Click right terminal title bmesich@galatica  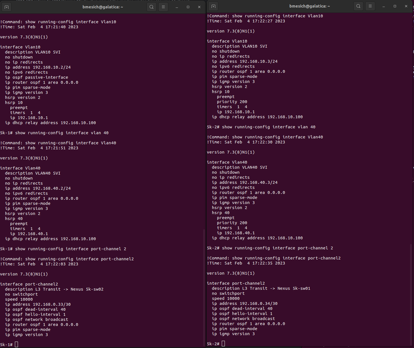(310, 6)
